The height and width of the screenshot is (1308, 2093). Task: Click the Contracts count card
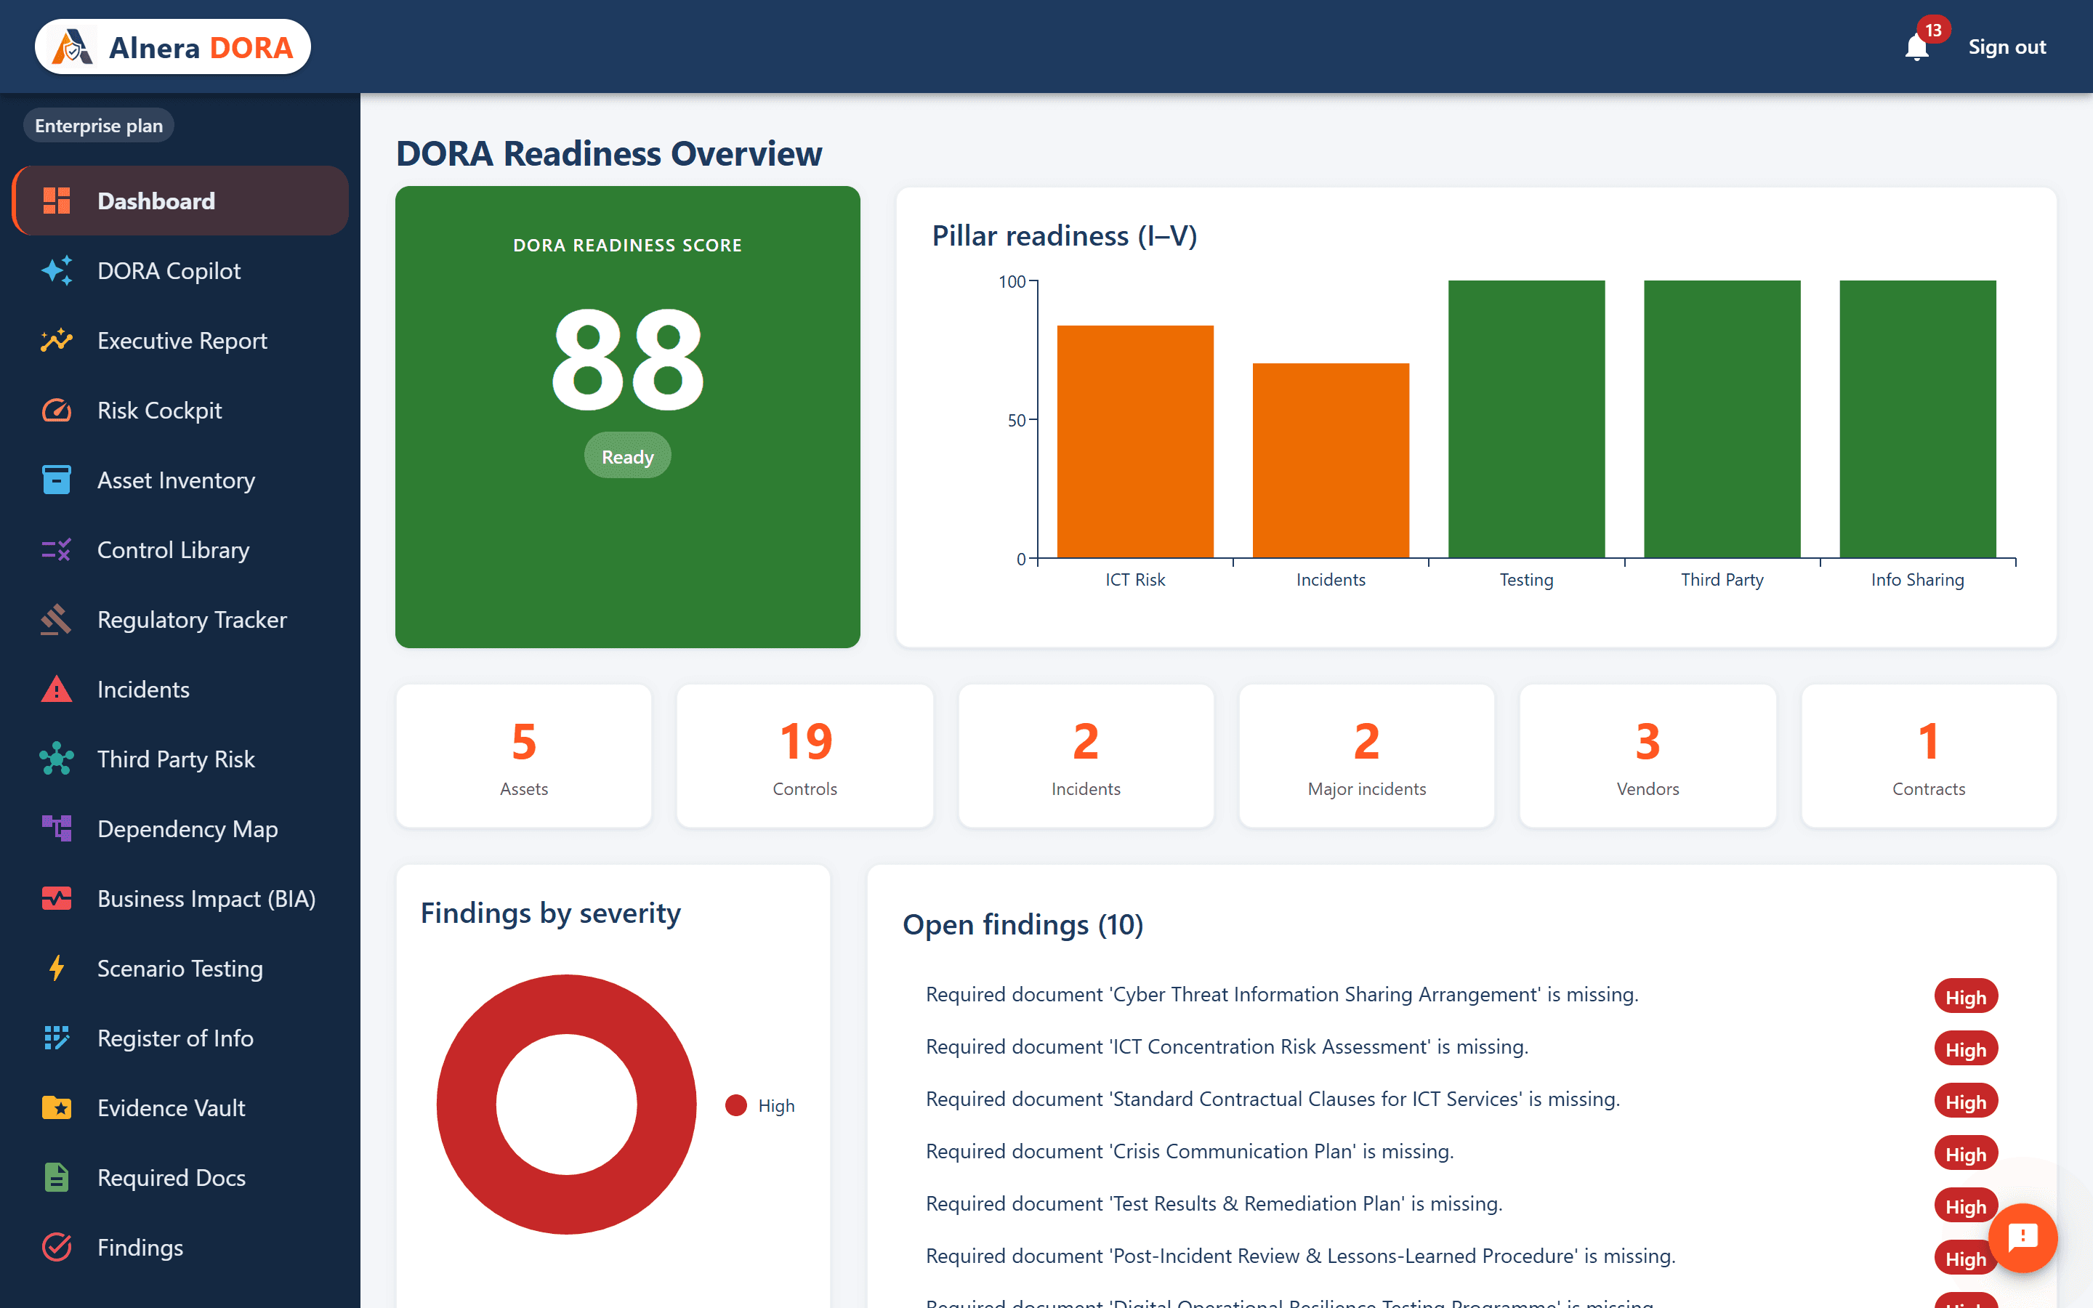point(1929,756)
